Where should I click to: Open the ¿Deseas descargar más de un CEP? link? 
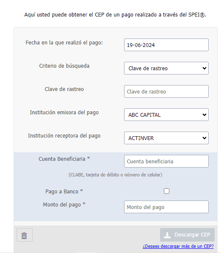[178, 246]
